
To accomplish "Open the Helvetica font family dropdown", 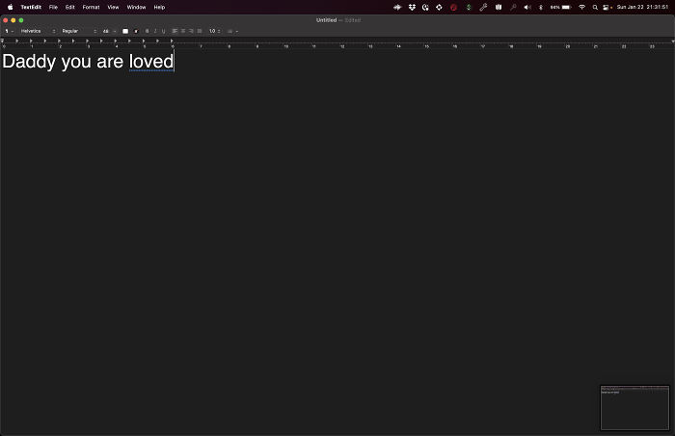I will coord(37,31).
